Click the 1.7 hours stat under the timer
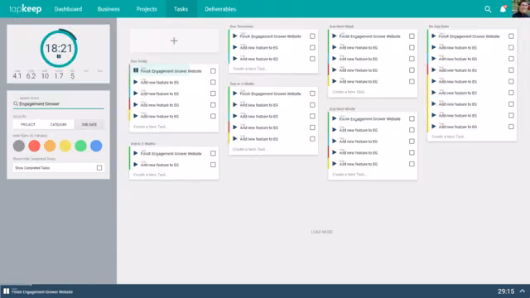Screen dimensions: 530x298 [59, 76]
